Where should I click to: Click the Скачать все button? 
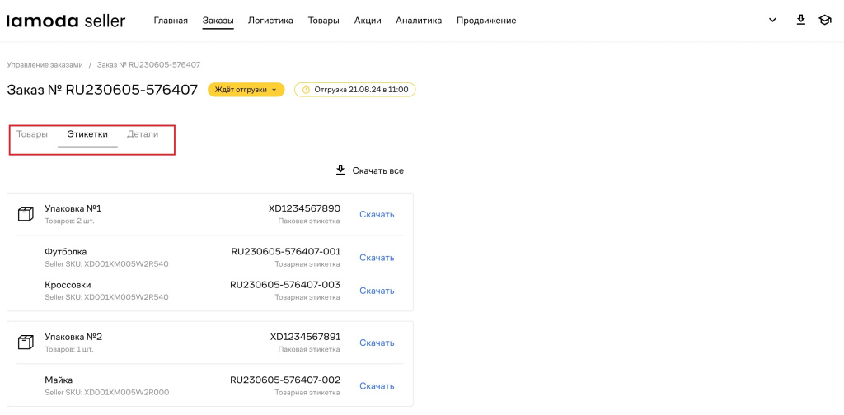point(377,171)
